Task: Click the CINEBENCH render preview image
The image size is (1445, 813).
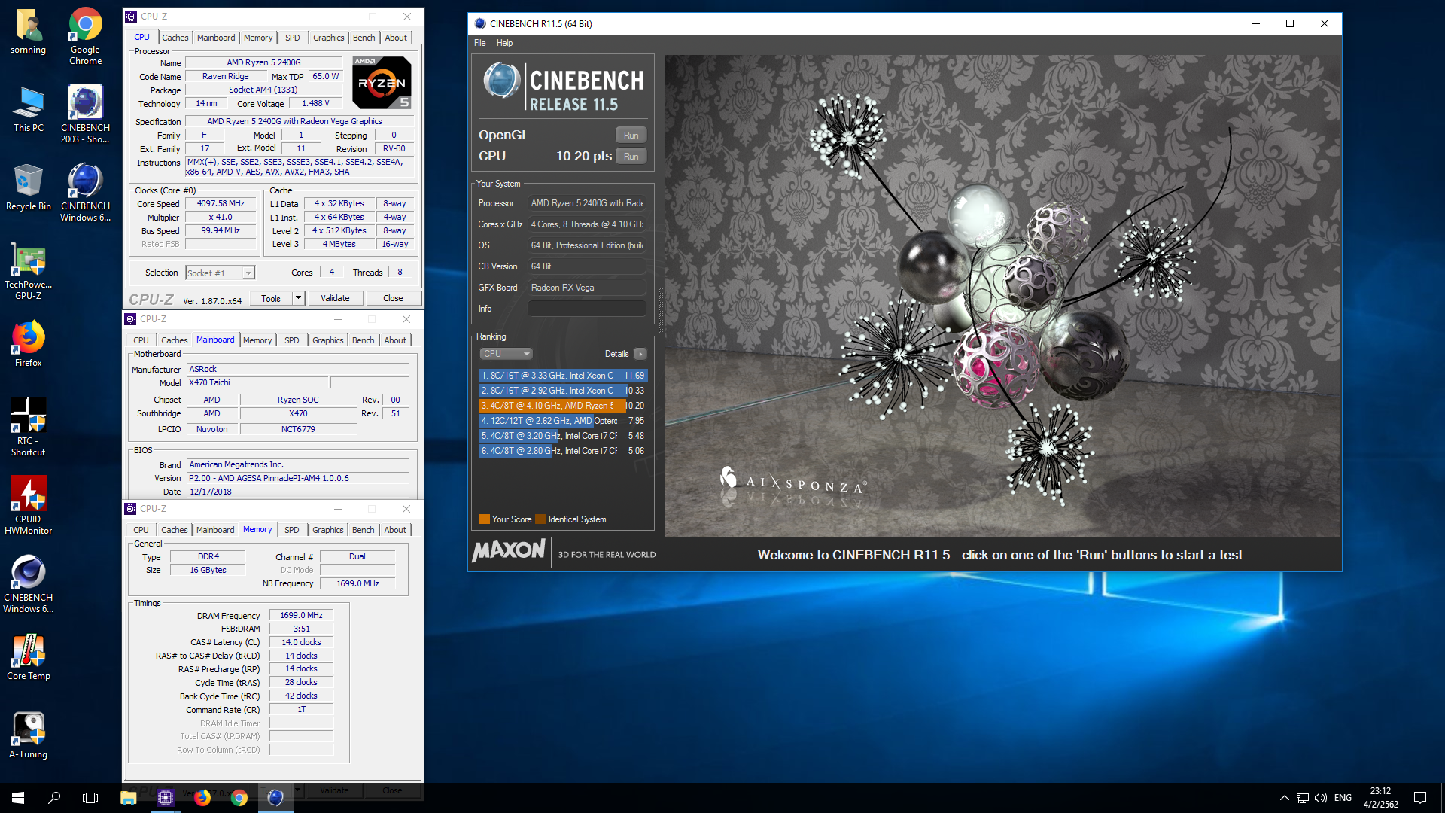Action: point(1002,295)
